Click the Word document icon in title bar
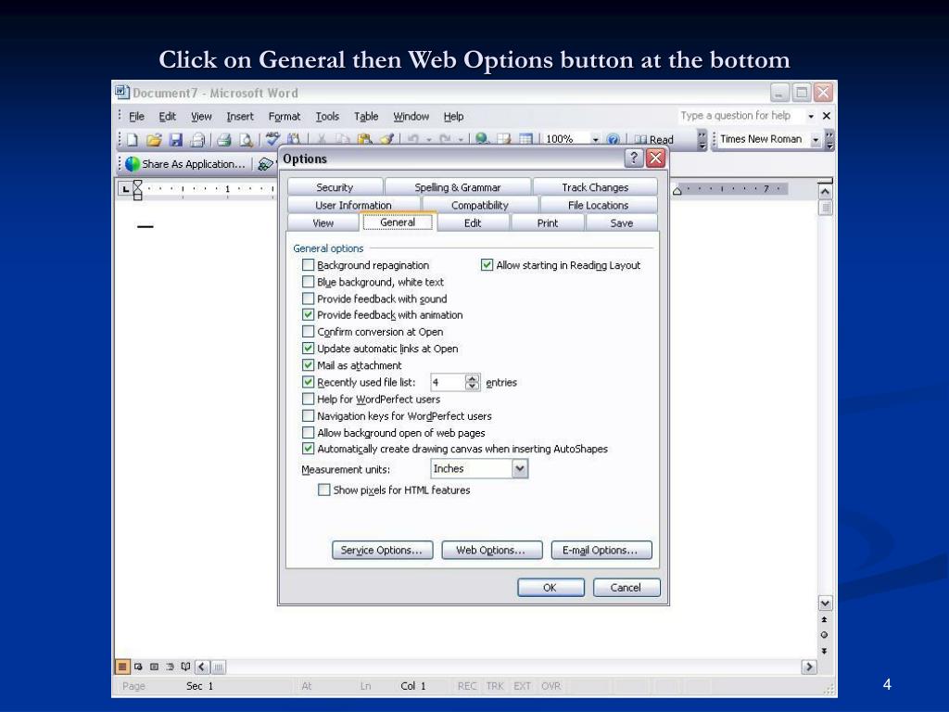 (x=122, y=92)
